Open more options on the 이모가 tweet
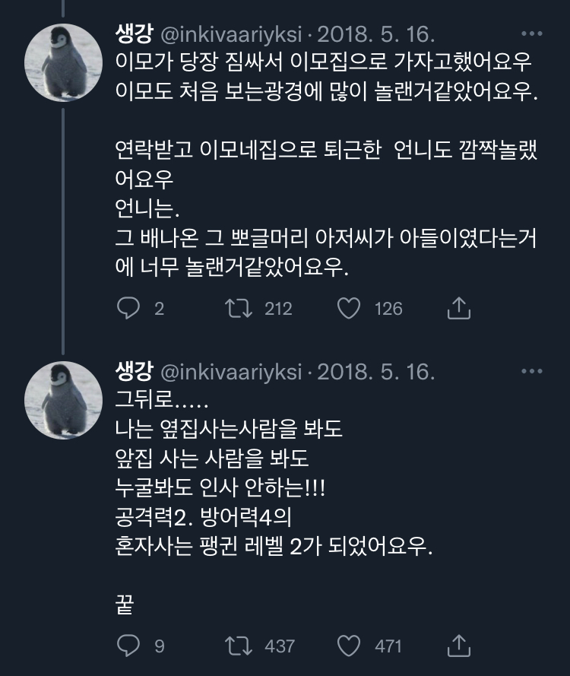This screenshot has height=676, width=570. tap(532, 35)
